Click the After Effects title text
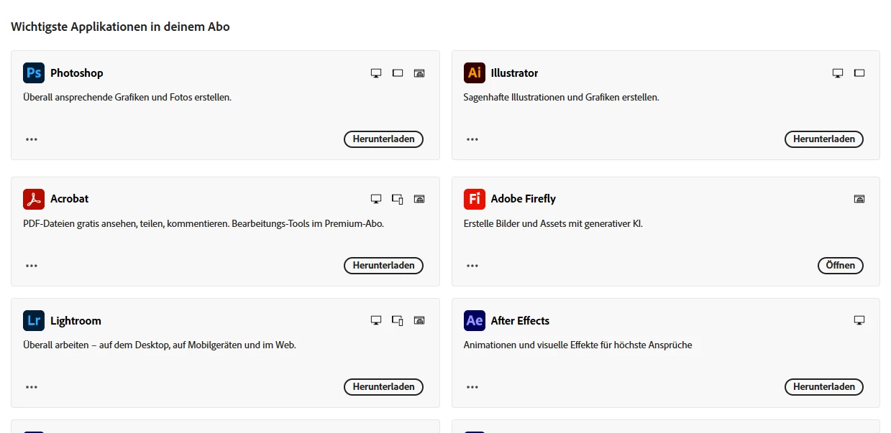This screenshot has width=891, height=433. (520, 321)
